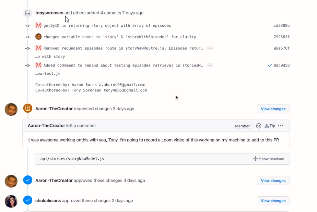Click the orange requested changes icon
317x212 pixels.
28,109
